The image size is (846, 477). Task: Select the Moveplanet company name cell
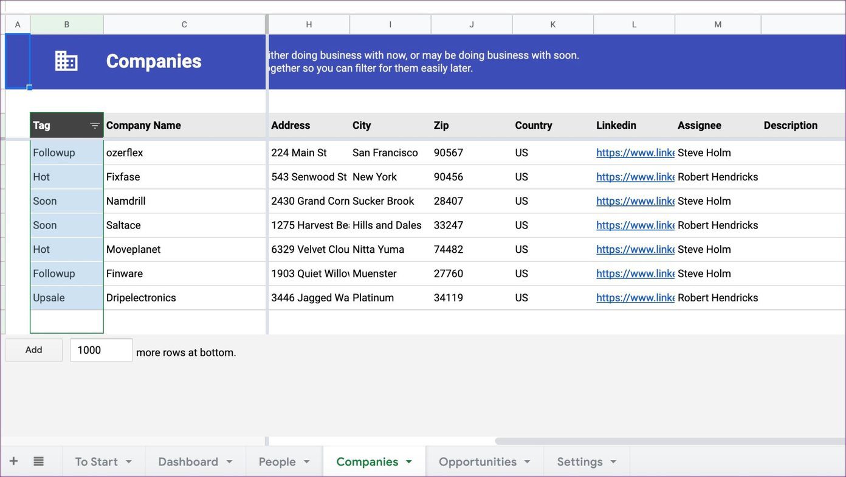tap(185, 250)
